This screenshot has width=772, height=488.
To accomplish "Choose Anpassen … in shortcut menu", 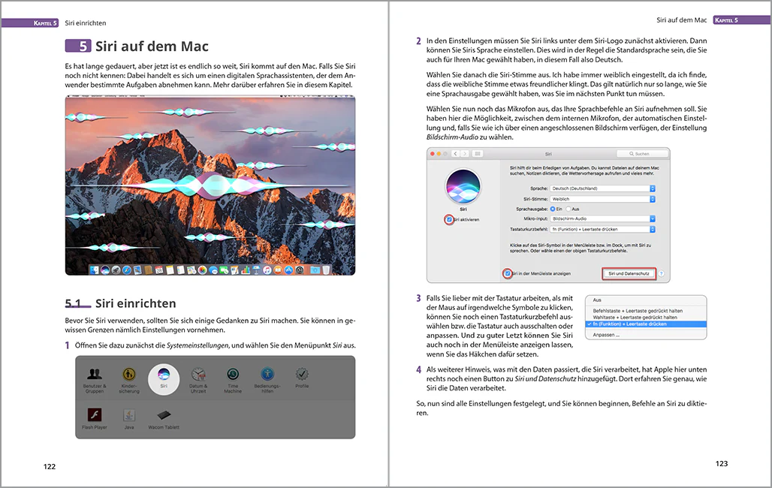I will click(646, 335).
